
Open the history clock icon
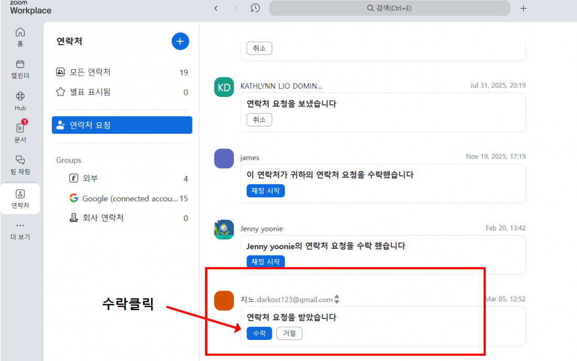pyautogui.click(x=255, y=8)
